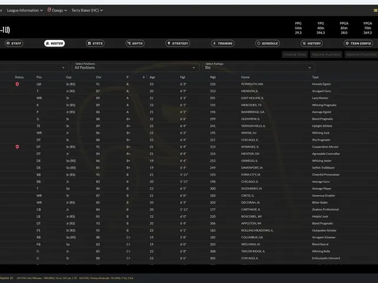Click the YPGA 70th stat
The image size is (378, 283).
(x=367, y=28)
